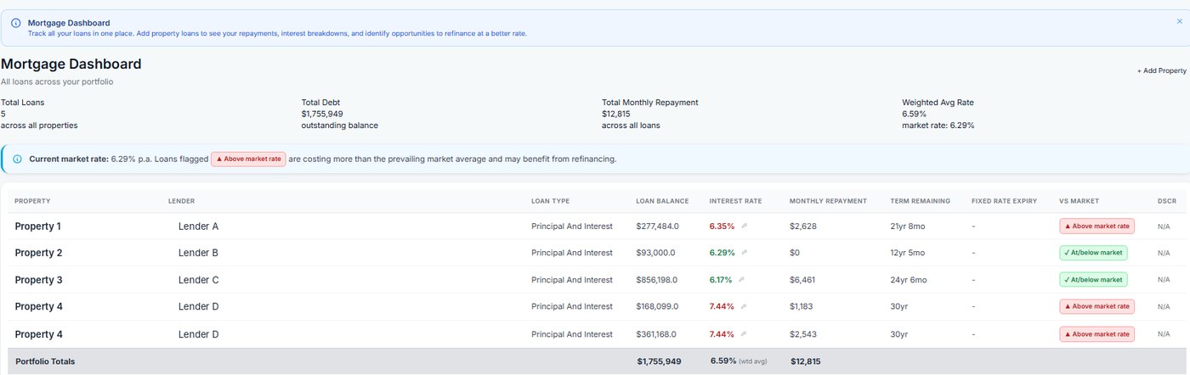Viewport: 1190px width, 375px height.
Task: Click the Above market rate badge inside the market rate note
Action: click(248, 159)
